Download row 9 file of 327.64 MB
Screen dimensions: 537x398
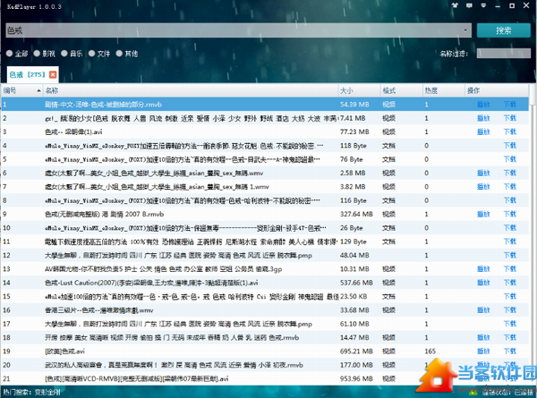(510, 215)
